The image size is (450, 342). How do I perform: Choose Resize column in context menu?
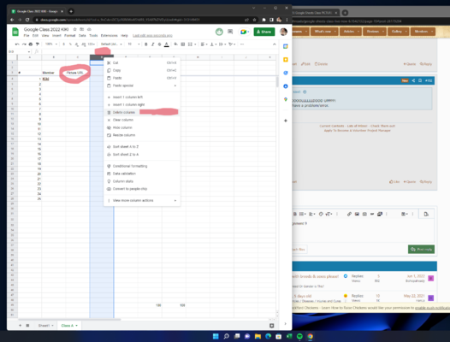click(142, 135)
